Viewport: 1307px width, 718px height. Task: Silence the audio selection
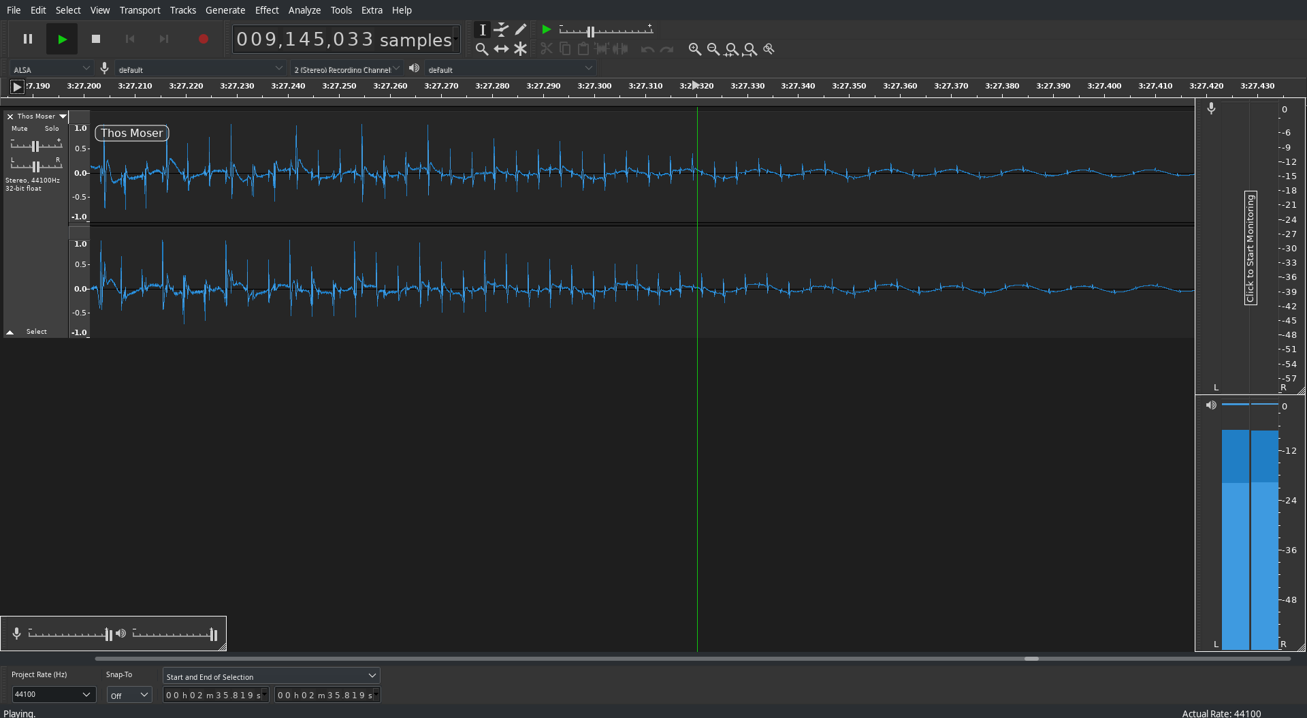pyautogui.click(x=619, y=49)
